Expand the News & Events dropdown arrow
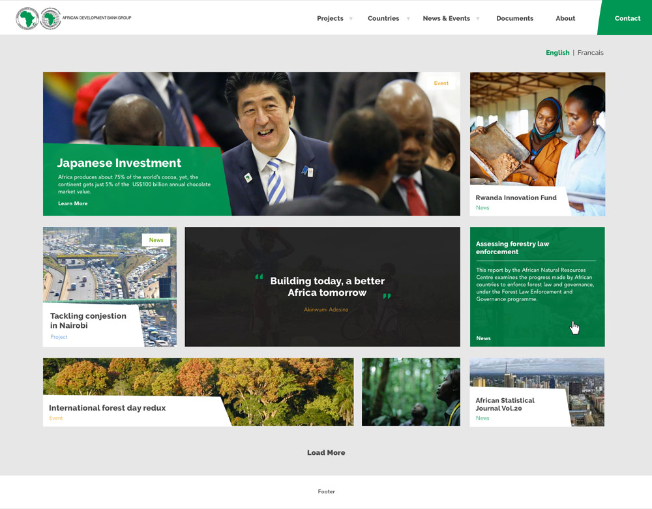652x509 pixels. (478, 18)
